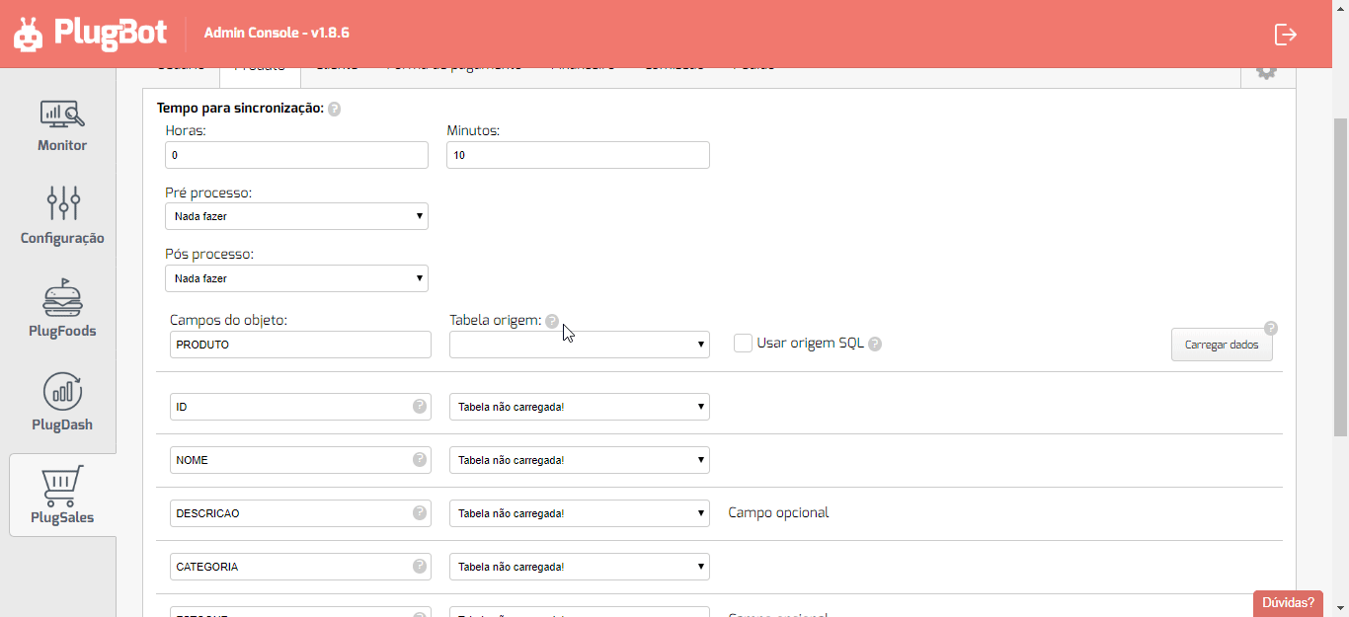Click the page vertical scrollbar thumb
The image size is (1349, 617).
click(1340, 276)
